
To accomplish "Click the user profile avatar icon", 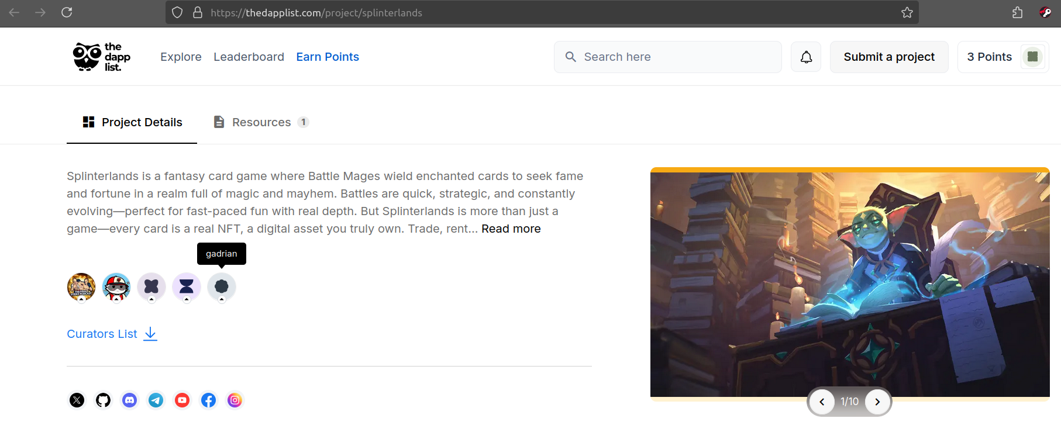I will 1033,57.
